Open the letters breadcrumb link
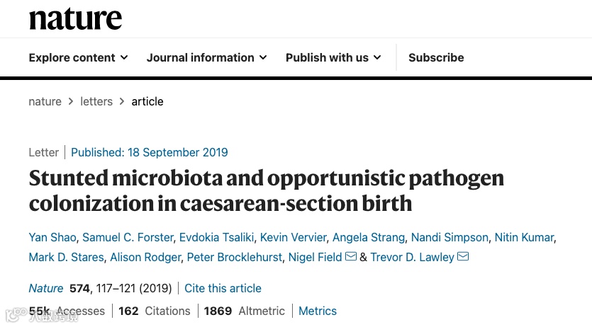This screenshot has width=592, height=327. coord(96,101)
